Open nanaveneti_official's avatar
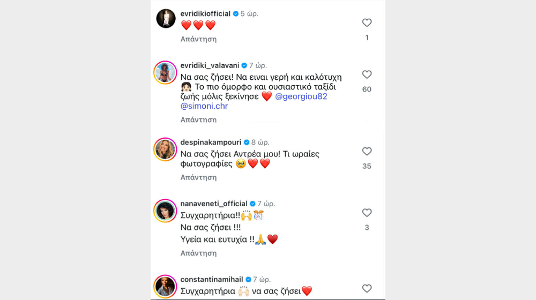The height and width of the screenshot is (300, 536). coord(166,211)
